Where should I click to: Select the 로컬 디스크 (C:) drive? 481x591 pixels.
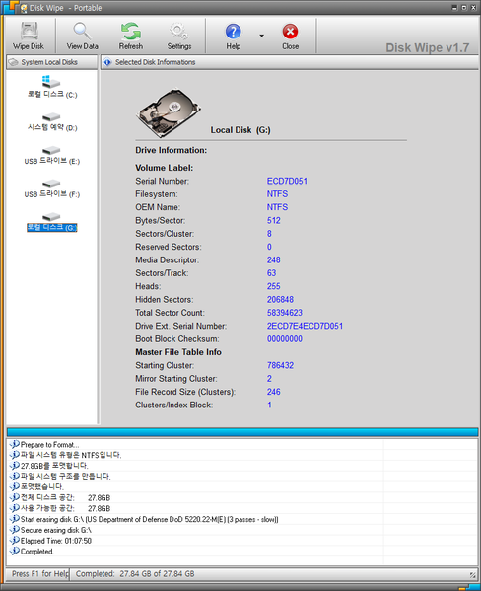52,87
